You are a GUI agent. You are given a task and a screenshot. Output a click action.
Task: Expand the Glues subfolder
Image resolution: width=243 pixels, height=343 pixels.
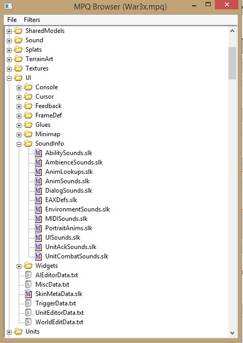coord(19,125)
